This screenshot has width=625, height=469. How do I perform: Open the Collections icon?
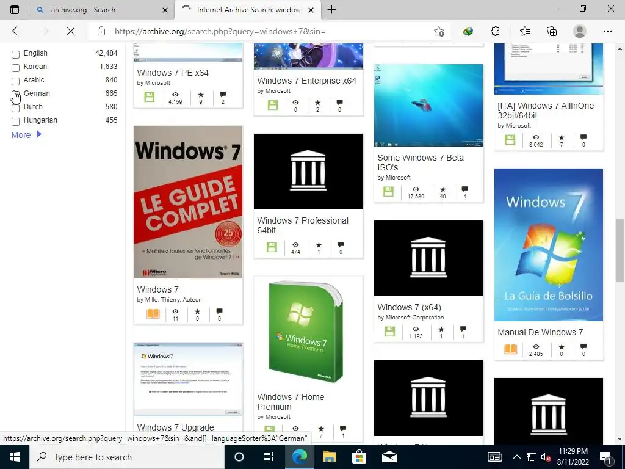[552, 31]
